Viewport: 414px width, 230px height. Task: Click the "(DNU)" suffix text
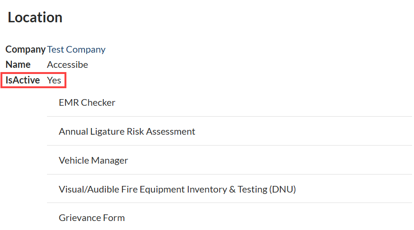click(x=282, y=189)
